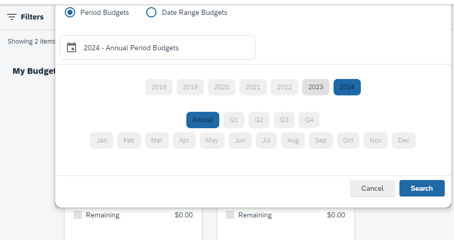Select the Annual period

coord(203,120)
